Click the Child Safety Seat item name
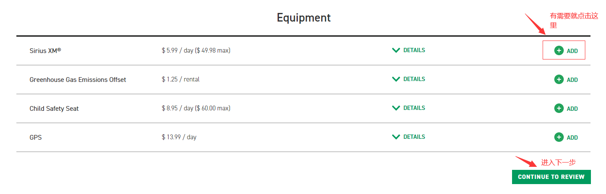 click(x=54, y=109)
